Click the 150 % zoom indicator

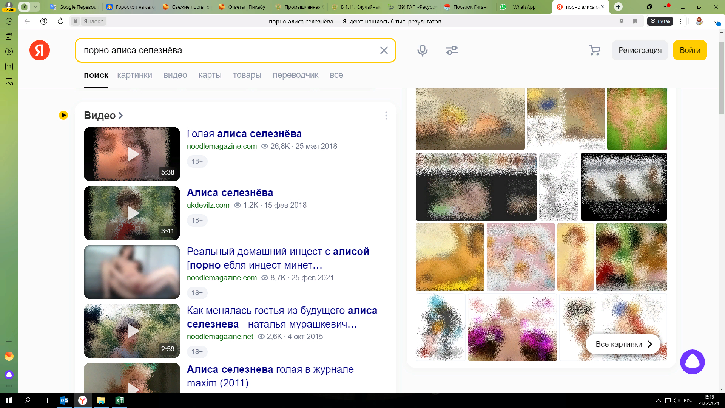660,21
